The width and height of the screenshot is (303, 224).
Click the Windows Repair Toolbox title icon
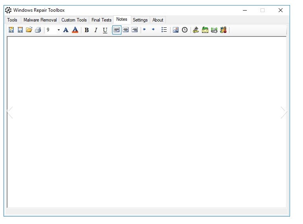(8, 10)
